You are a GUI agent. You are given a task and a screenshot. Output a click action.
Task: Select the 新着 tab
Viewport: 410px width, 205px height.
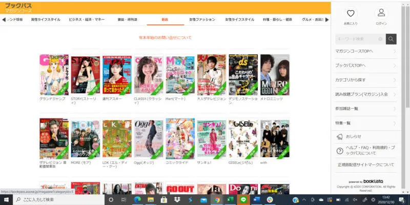click(x=165, y=19)
